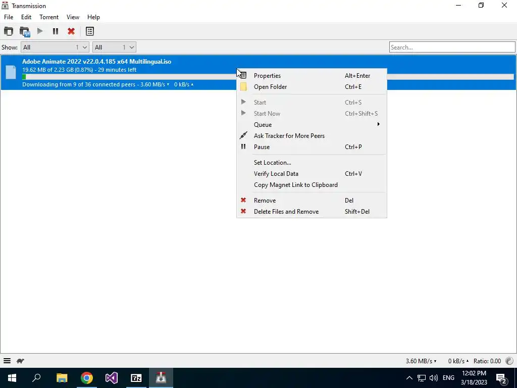Open 7-Zip from taskbar
The height and width of the screenshot is (388, 517).
tap(136, 378)
